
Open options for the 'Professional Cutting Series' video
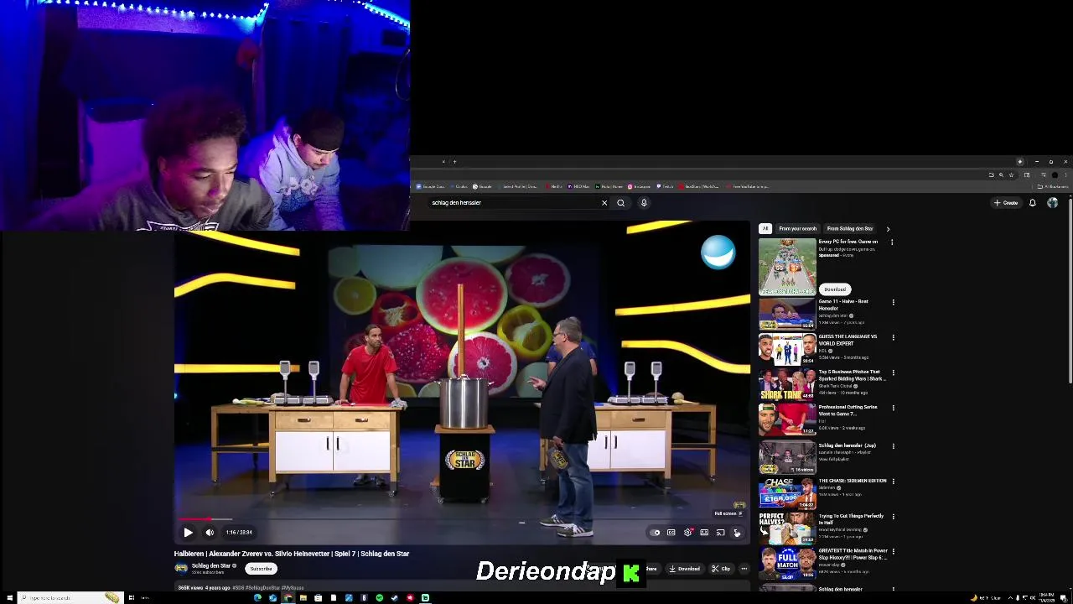[x=893, y=408]
